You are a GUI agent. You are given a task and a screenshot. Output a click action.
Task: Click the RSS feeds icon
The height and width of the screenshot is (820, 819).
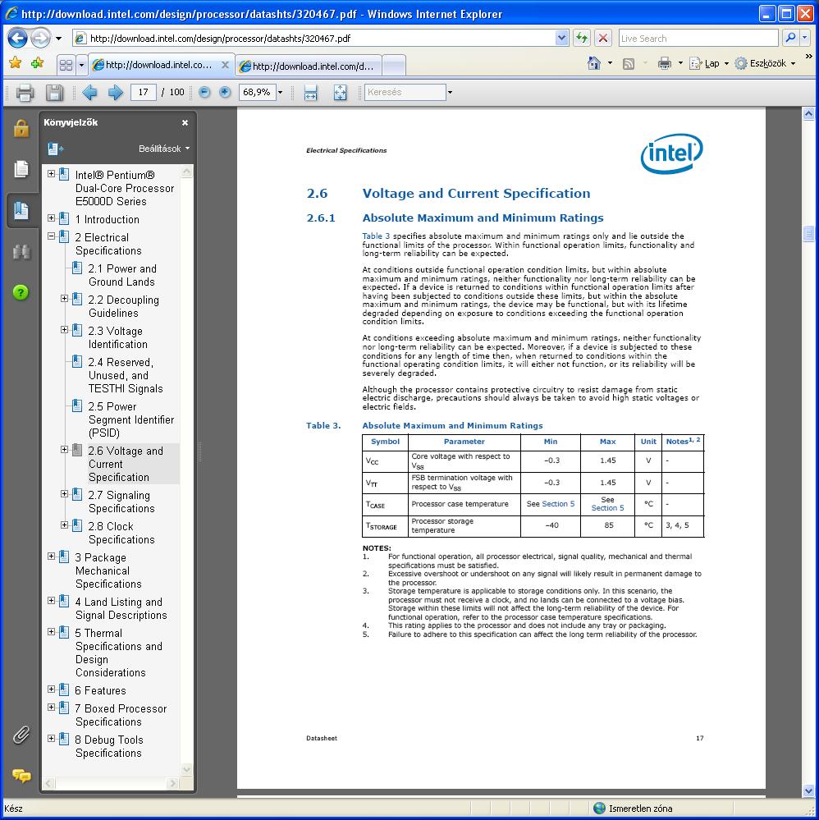click(629, 64)
